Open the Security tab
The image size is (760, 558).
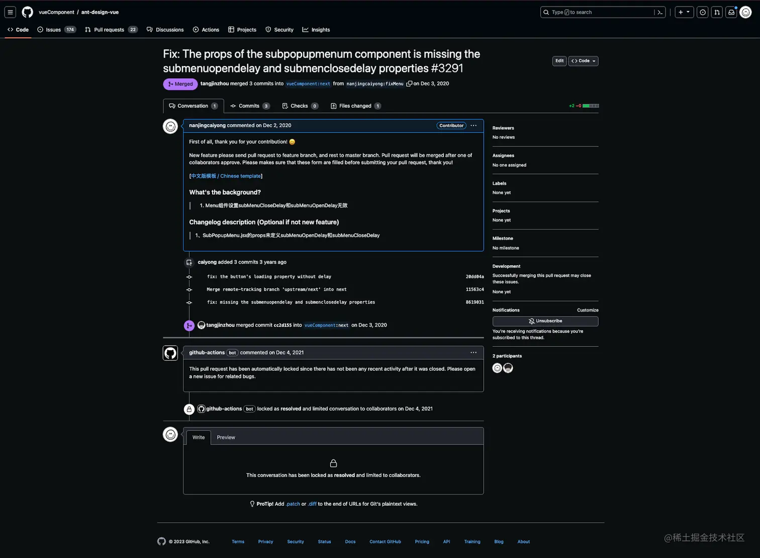tap(279, 30)
